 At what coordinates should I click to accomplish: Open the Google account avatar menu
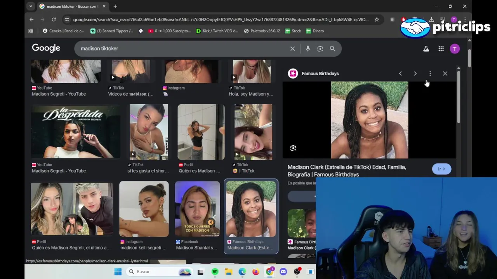point(455,48)
